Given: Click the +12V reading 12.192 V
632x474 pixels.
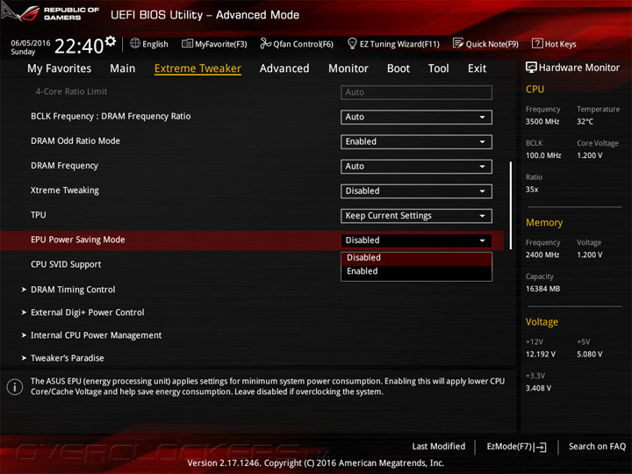Looking at the screenshot, I should (541, 355).
